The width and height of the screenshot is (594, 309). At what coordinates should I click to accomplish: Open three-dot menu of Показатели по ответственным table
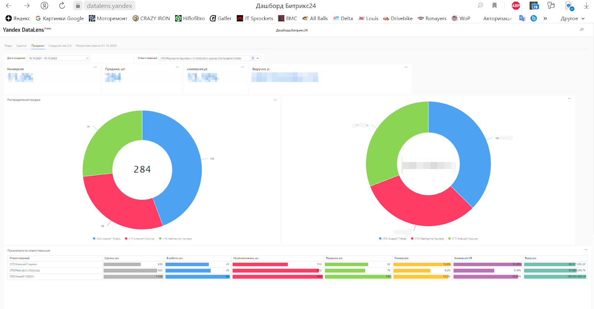586,249
